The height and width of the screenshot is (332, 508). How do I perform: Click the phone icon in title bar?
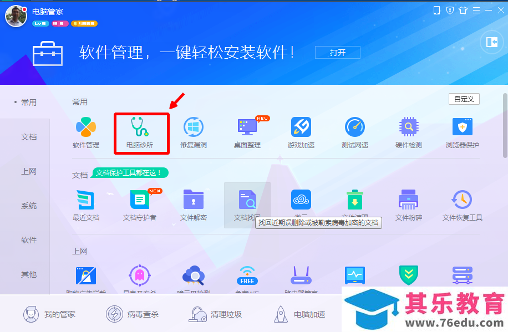coord(436,11)
